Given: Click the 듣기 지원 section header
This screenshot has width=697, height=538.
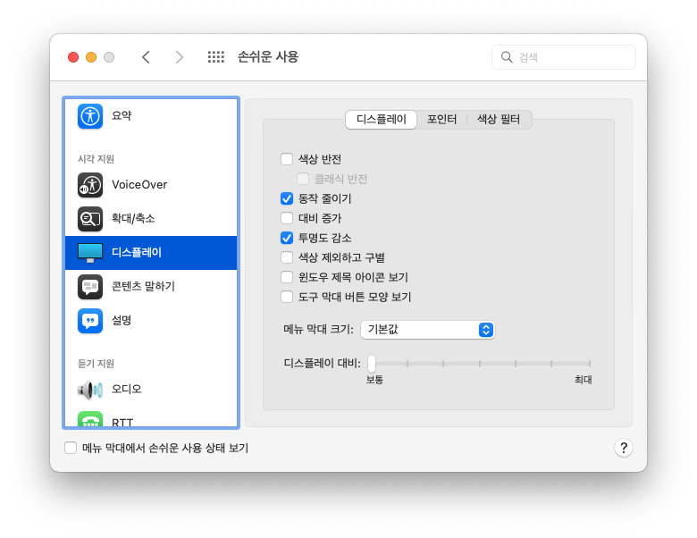Looking at the screenshot, I should click(96, 363).
